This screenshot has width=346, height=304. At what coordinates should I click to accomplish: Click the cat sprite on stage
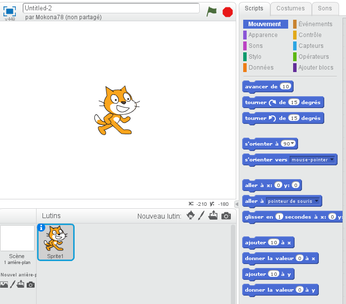[117, 110]
